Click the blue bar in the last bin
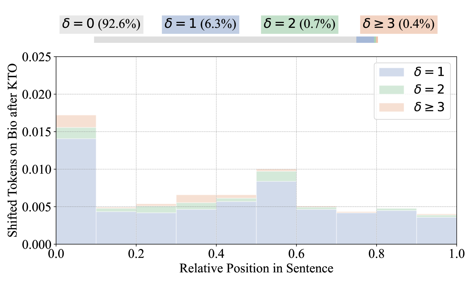This screenshot has height=283, width=472. pyautogui.click(x=436, y=230)
